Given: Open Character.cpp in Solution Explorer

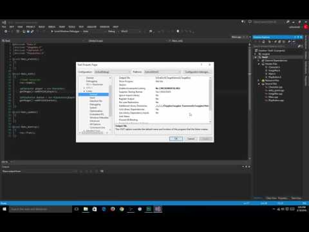Looking at the screenshot, I should pyautogui.click(x=276, y=87).
